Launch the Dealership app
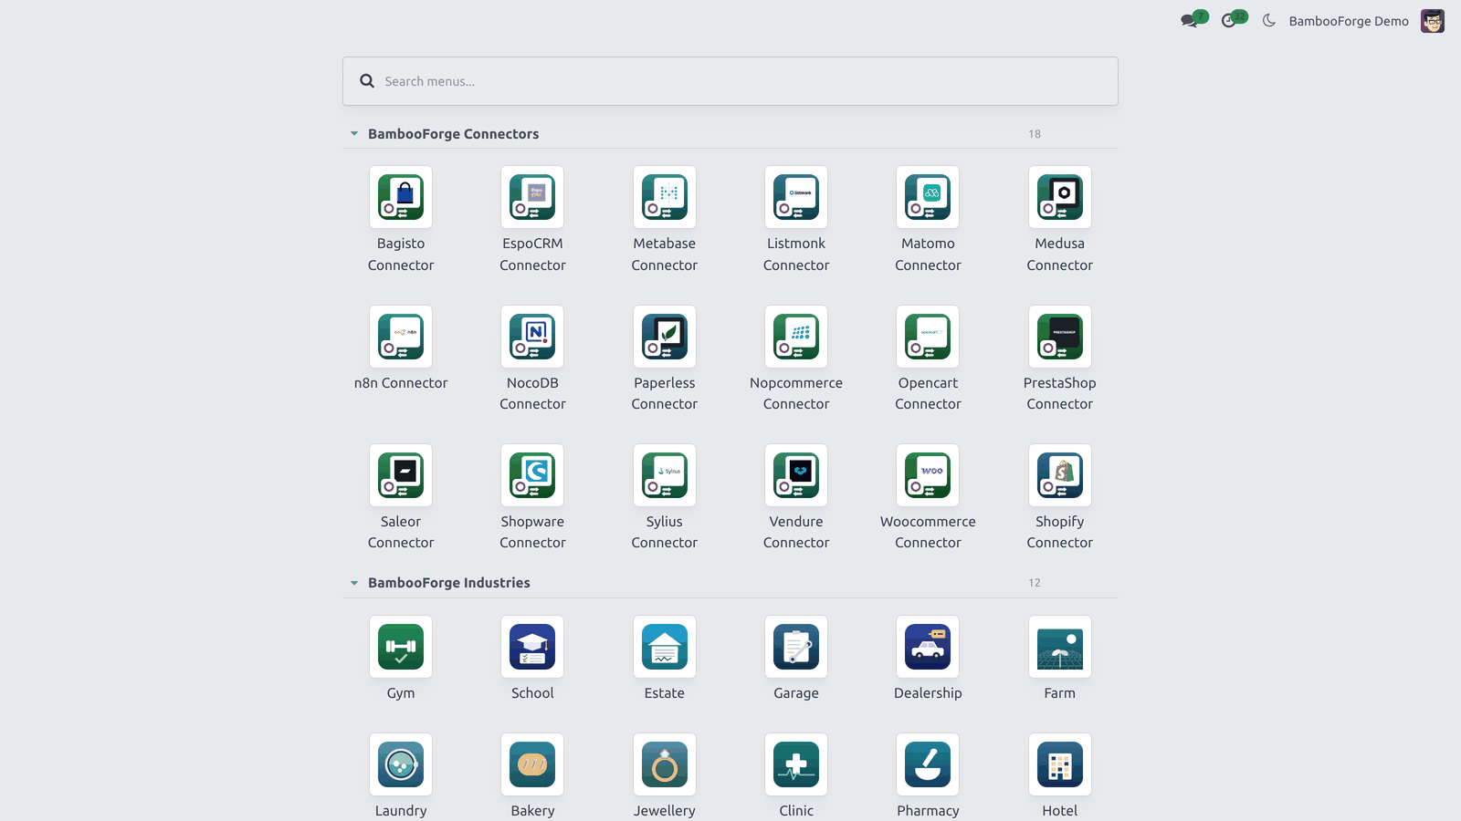The width and height of the screenshot is (1461, 821). click(x=928, y=647)
